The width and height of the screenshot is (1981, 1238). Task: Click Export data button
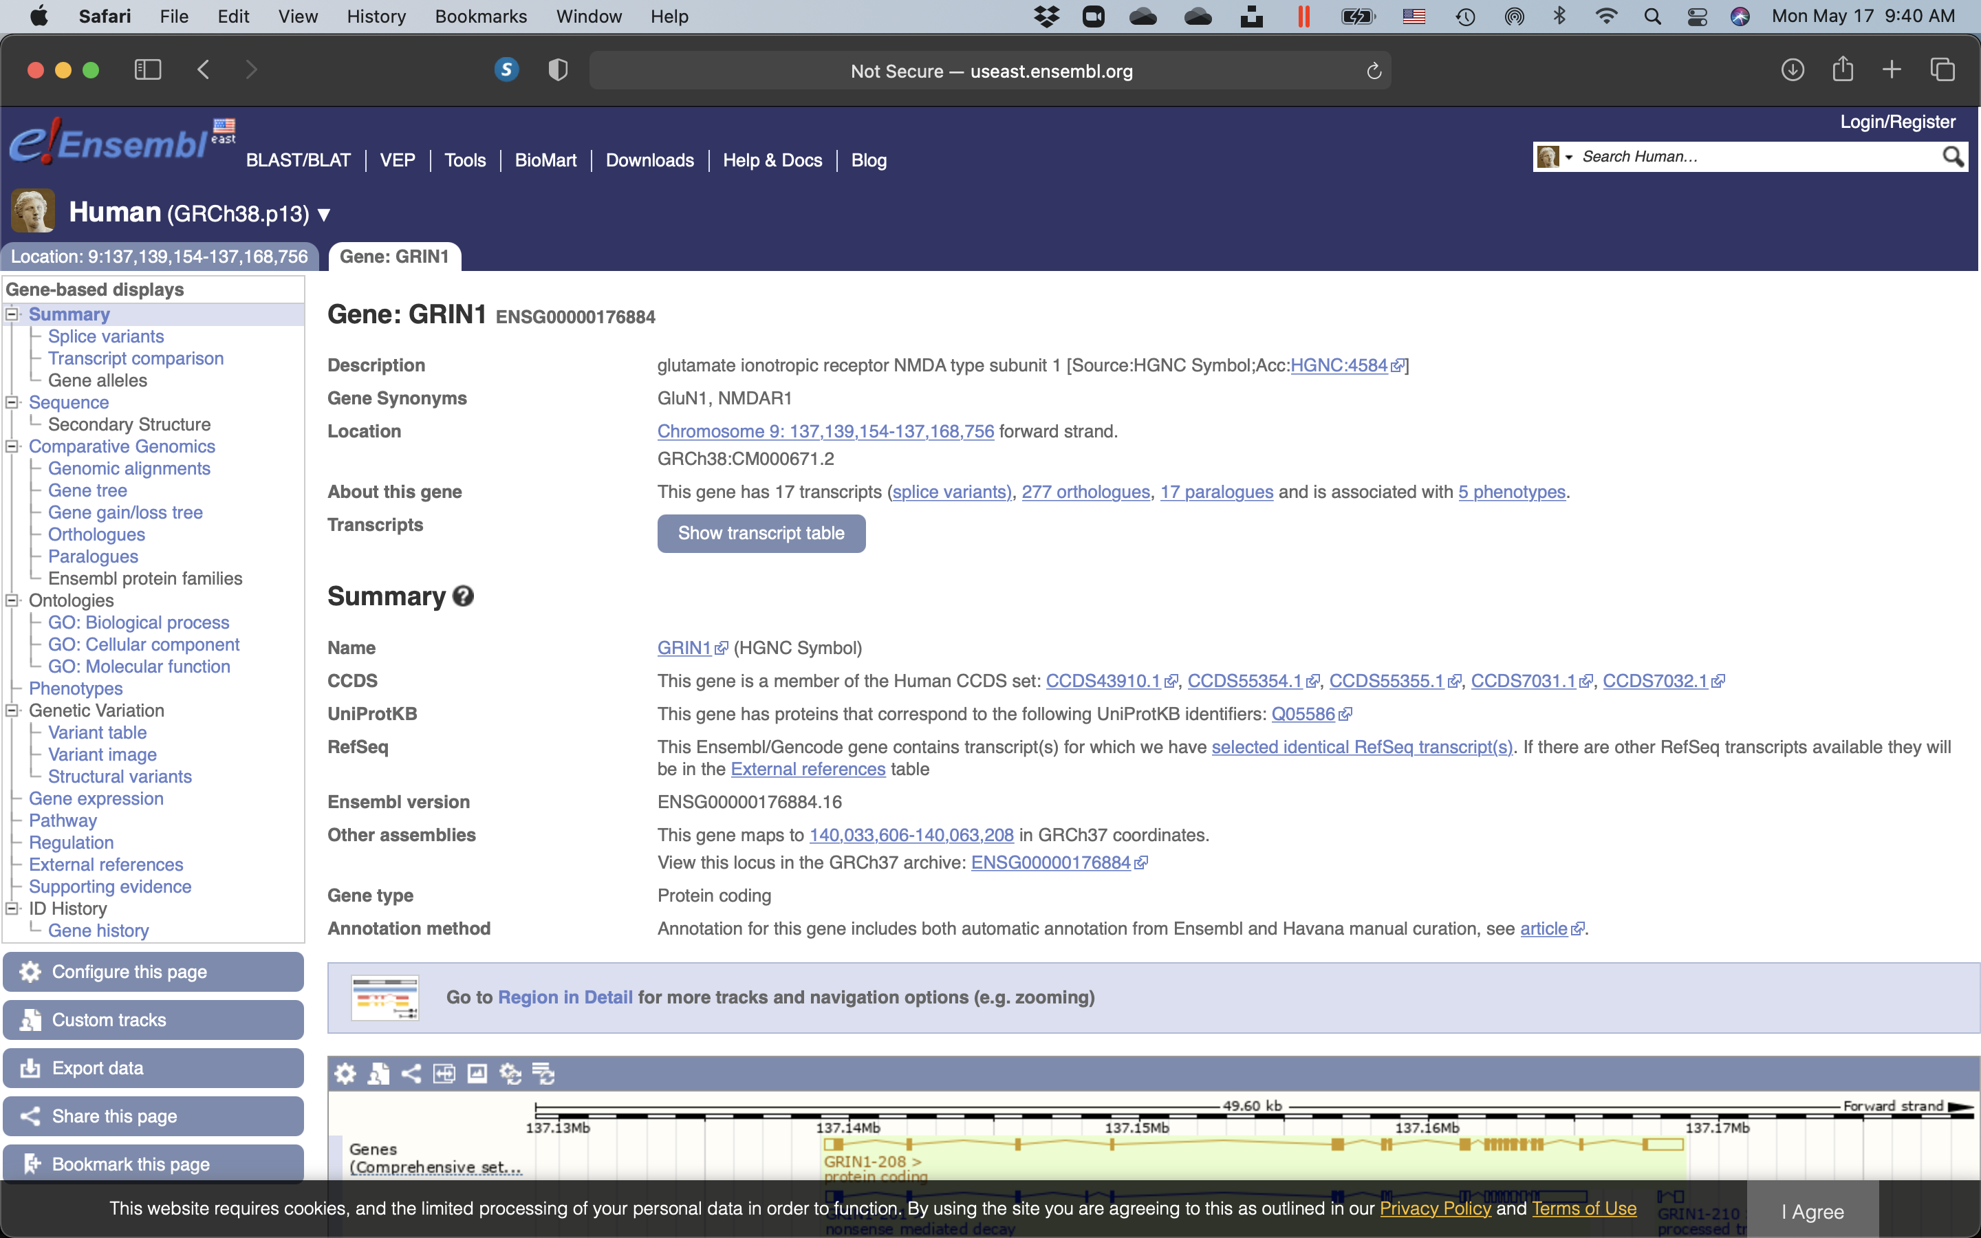[x=153, y=1069]
